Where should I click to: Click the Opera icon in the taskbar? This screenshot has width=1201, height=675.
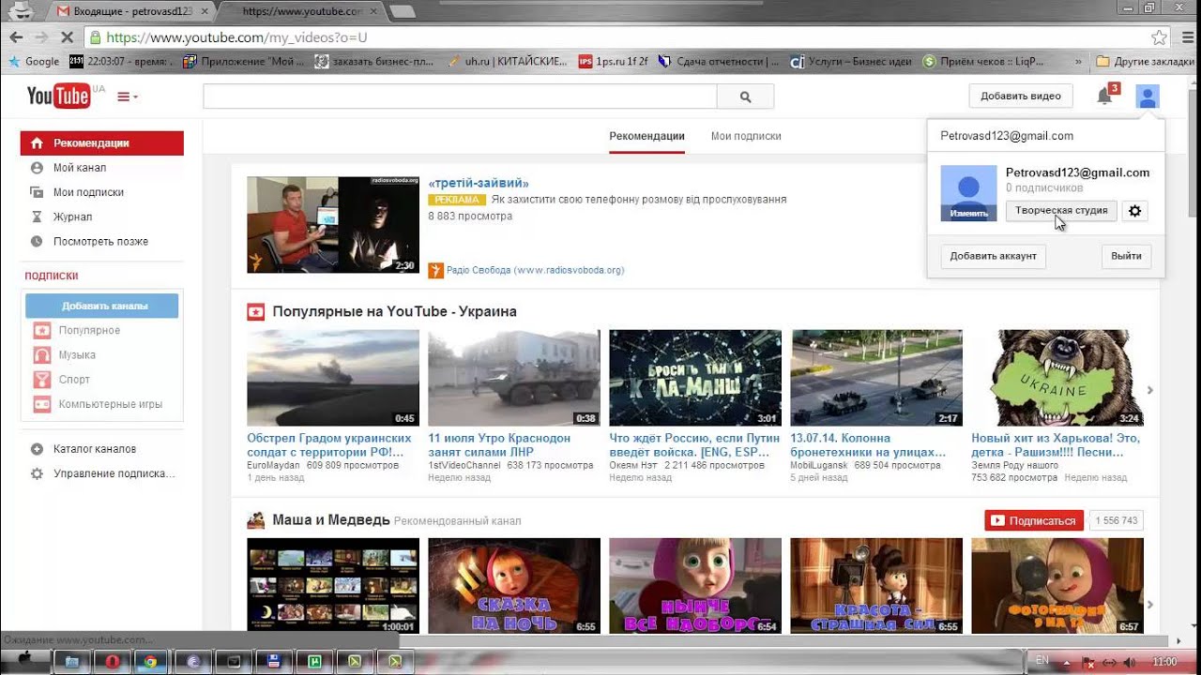point(112,662)
